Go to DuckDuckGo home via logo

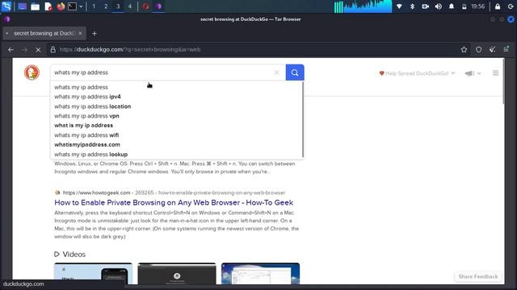pyautogui.click(x=32, y=72)
